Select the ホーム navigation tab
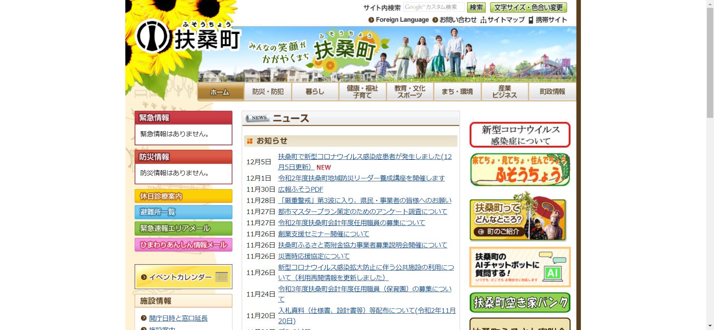 click(220, 92)
